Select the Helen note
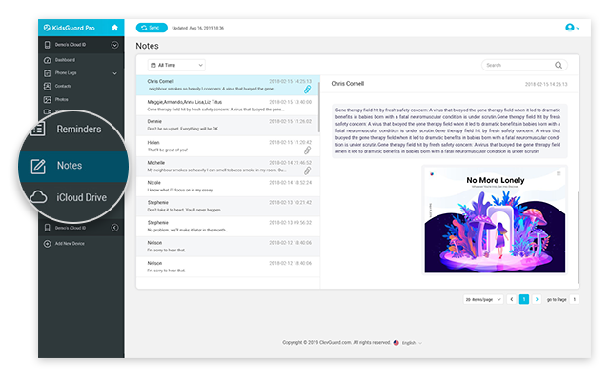Screen dimensions: 610x381 pos(228,146)
